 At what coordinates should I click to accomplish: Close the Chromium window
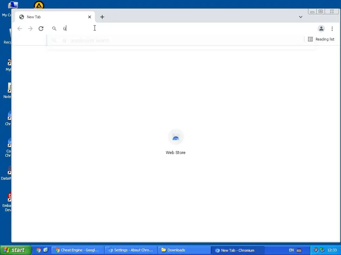coord(332,12)
